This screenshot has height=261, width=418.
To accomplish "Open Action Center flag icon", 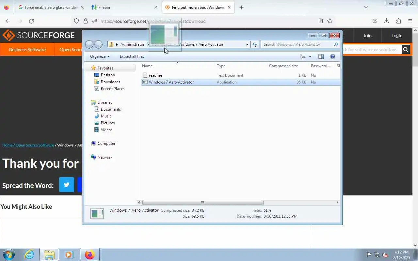I will 369,255.
